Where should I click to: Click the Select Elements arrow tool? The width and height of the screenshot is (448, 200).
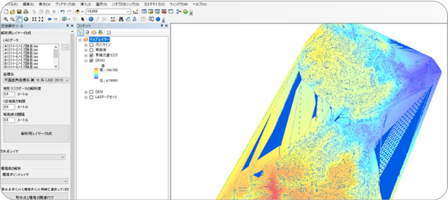point(83,19)
